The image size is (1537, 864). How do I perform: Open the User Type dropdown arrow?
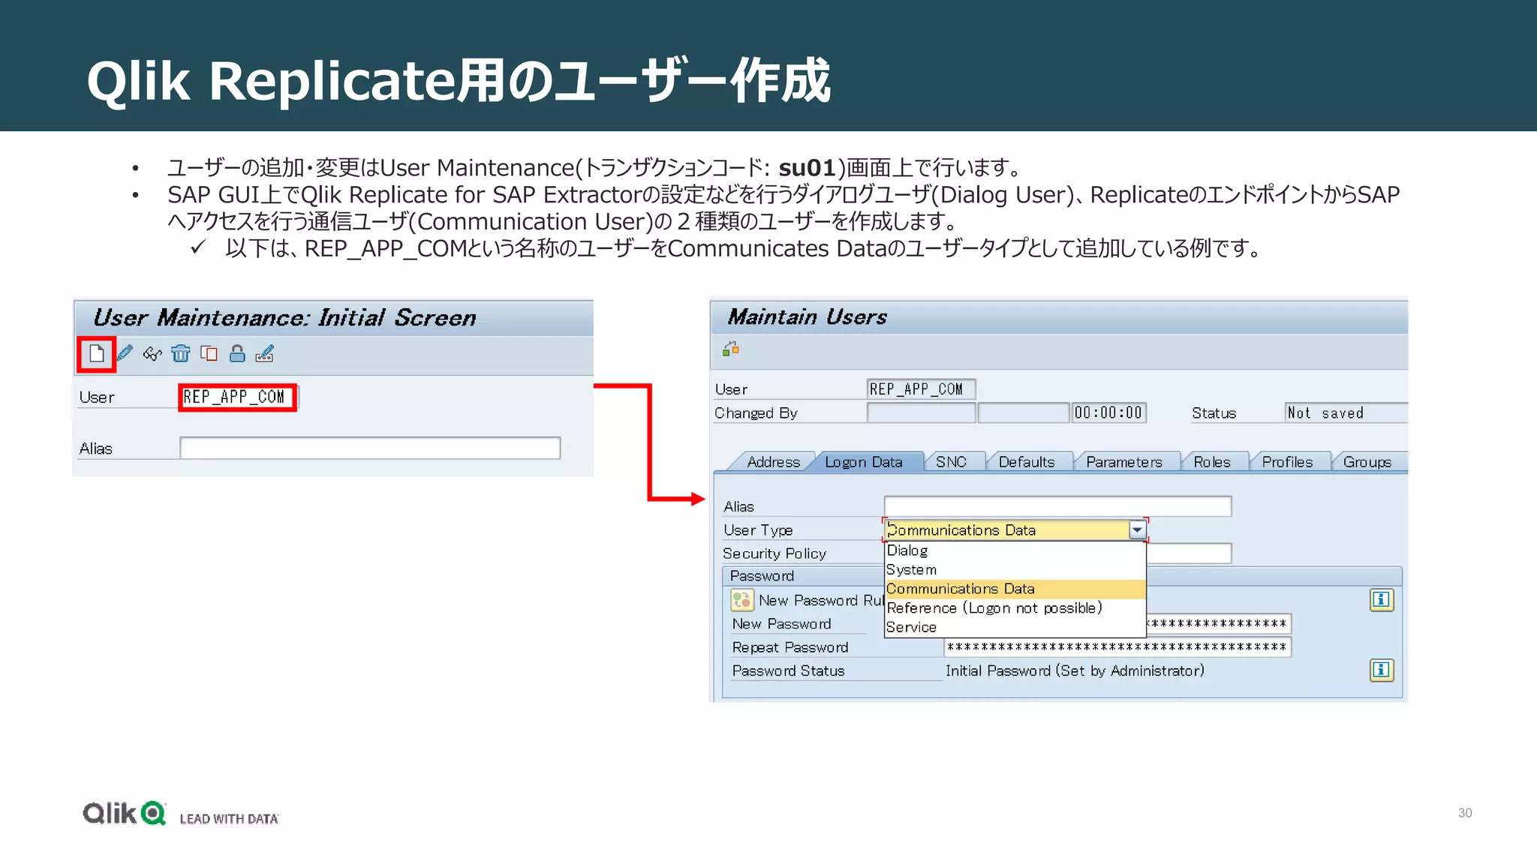coord(1138,530)
